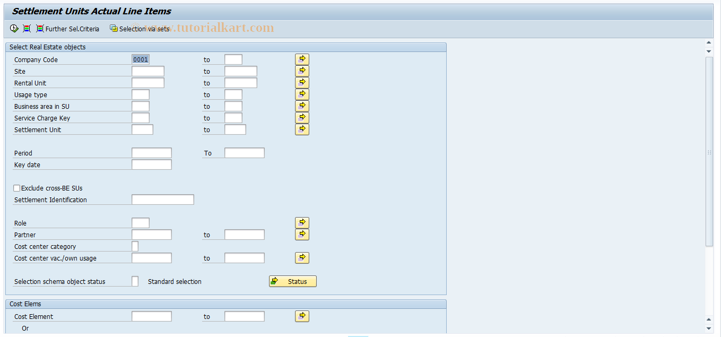Click the top single scroll-up arrow of the scrollbar
The image size is (721, 337).
[x=709, y=42]
